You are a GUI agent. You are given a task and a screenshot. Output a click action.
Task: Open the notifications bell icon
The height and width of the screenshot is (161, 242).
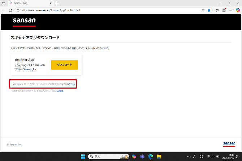[237, 157]
